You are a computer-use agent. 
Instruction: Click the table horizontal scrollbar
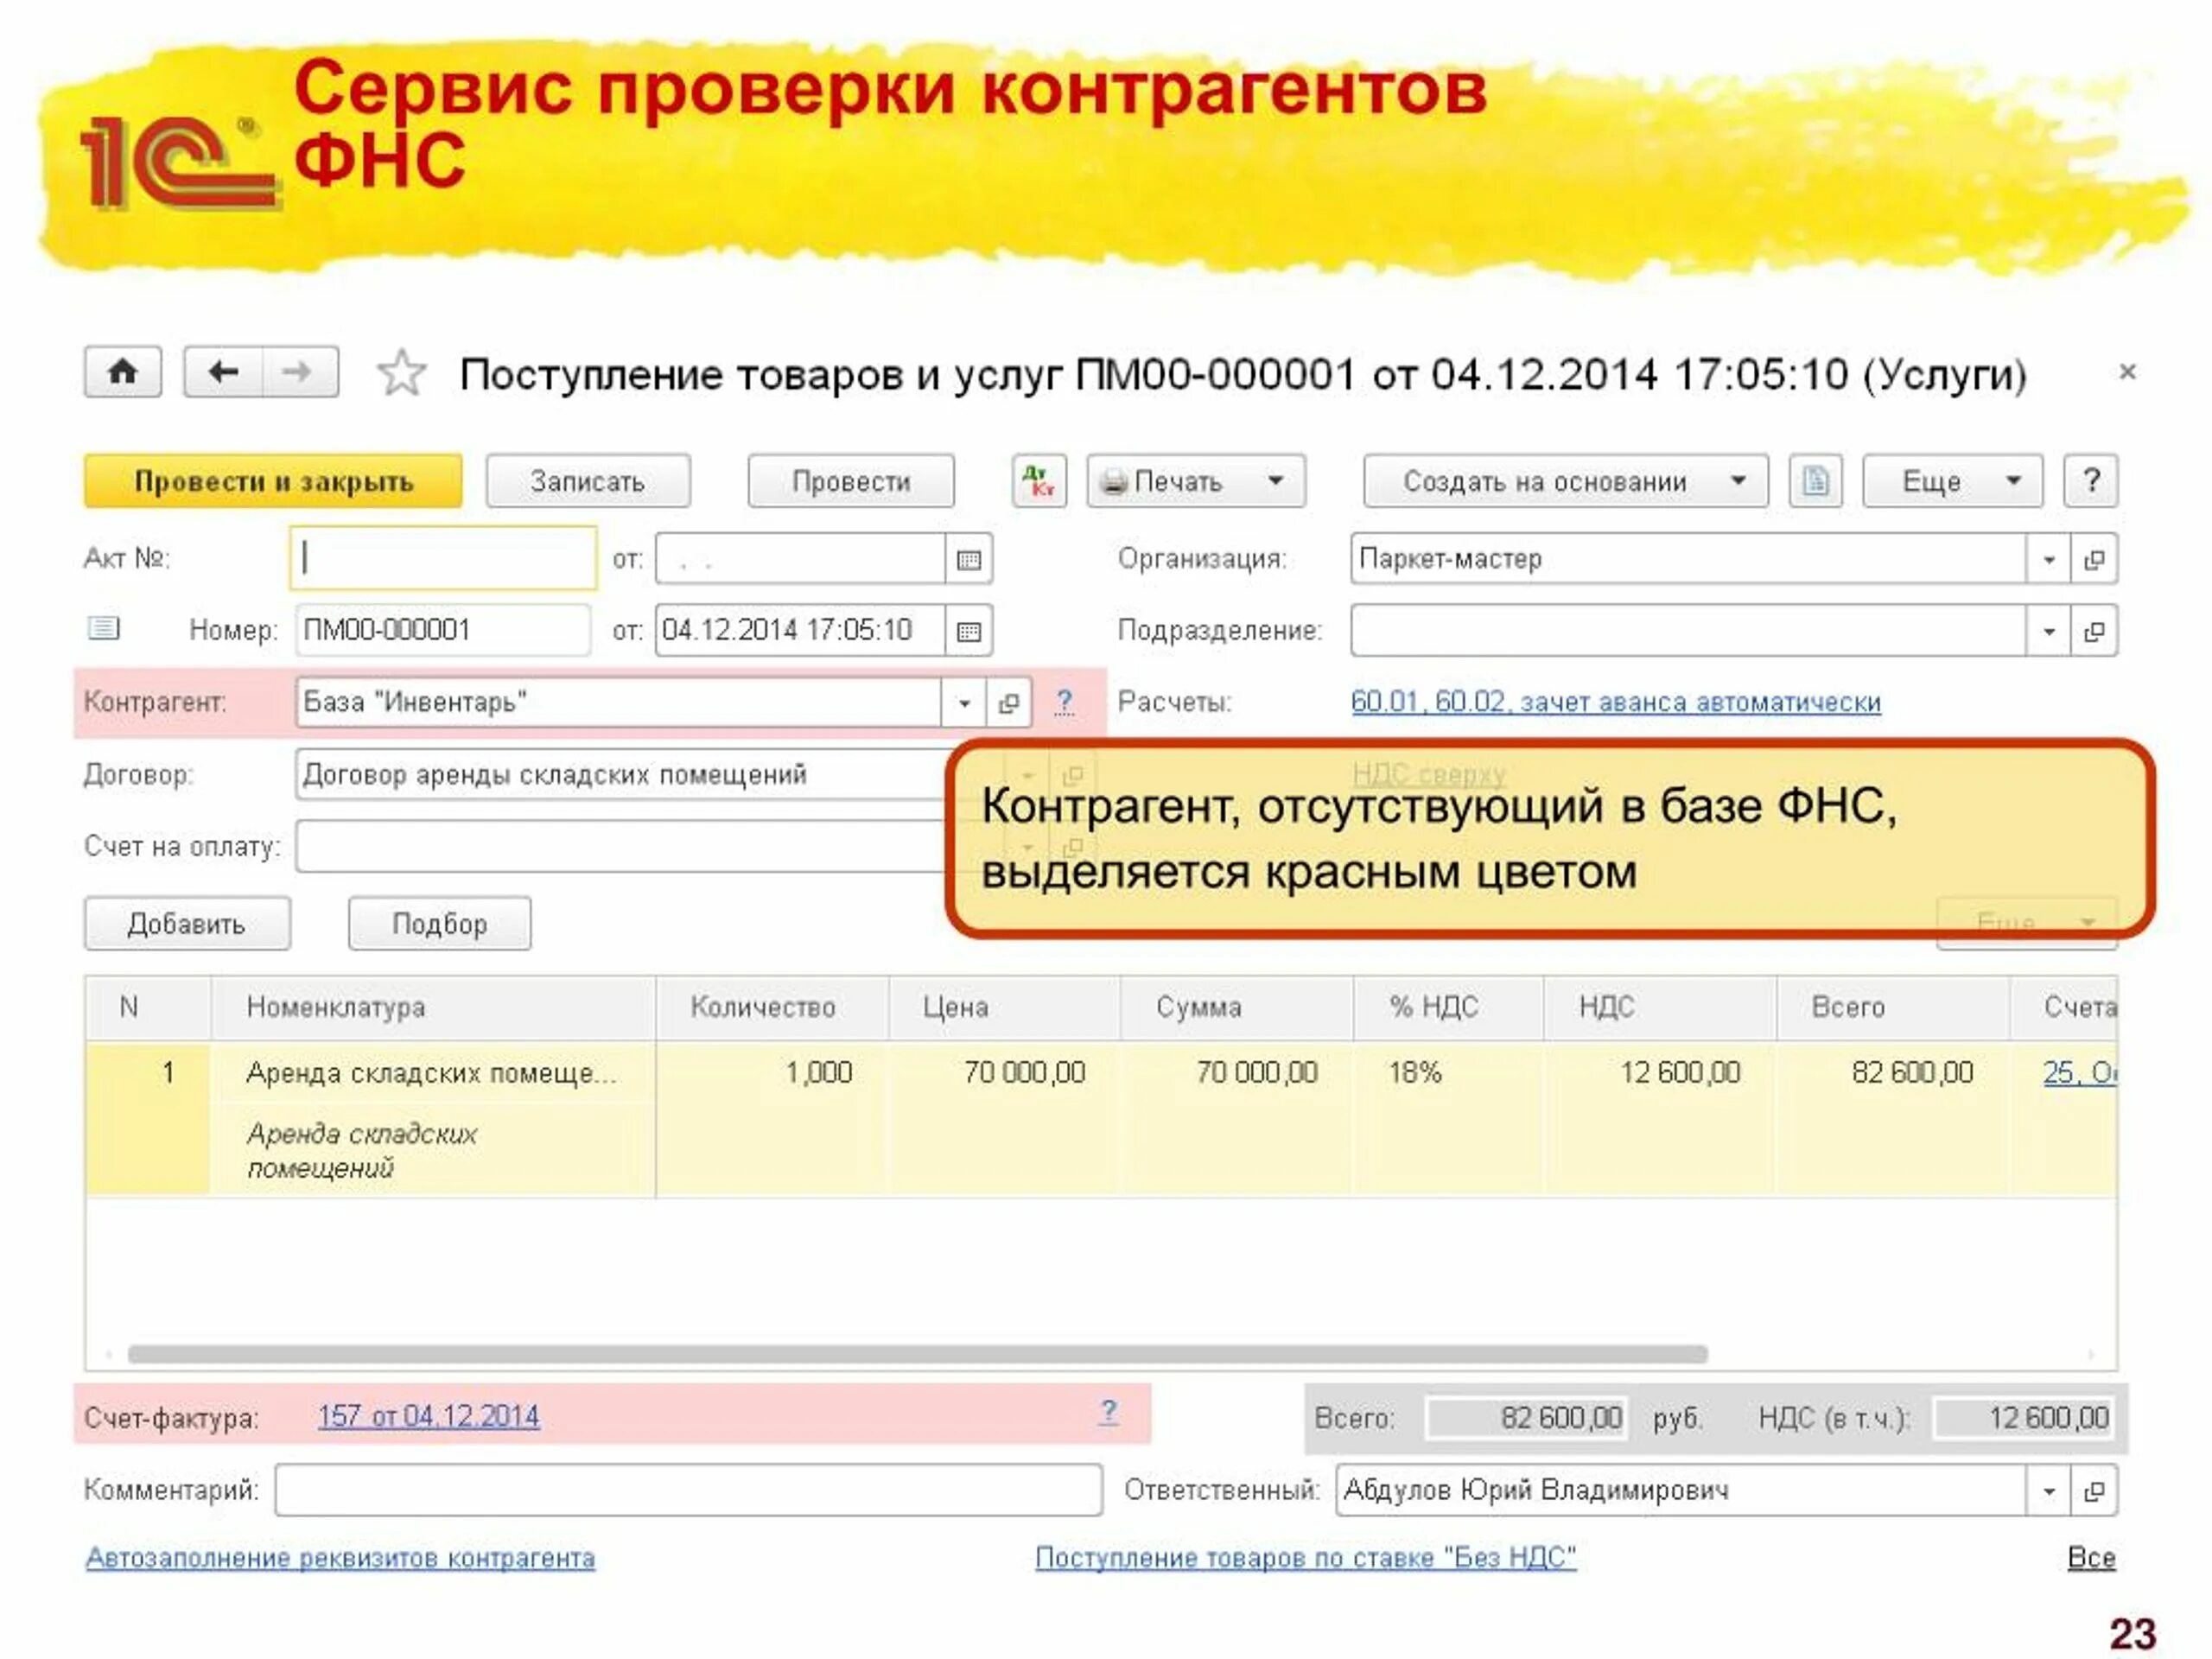click(917, 1354)
